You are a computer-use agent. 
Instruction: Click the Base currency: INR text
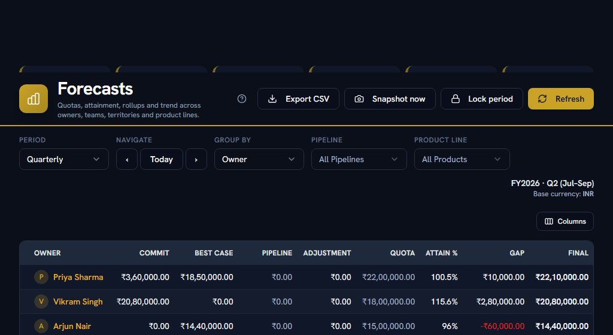point(563,194)
